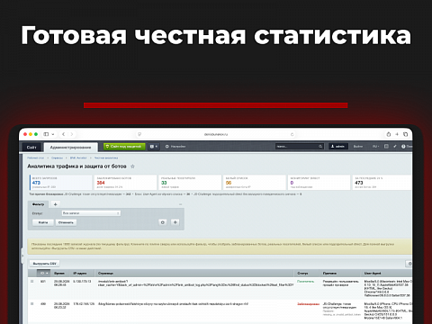Go forward with the browser forward arrow
The width and height of the screenshot is (432, 324).
tap(72, 134)
